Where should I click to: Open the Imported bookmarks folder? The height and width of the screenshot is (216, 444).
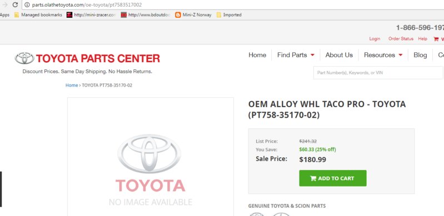(229, 15)
